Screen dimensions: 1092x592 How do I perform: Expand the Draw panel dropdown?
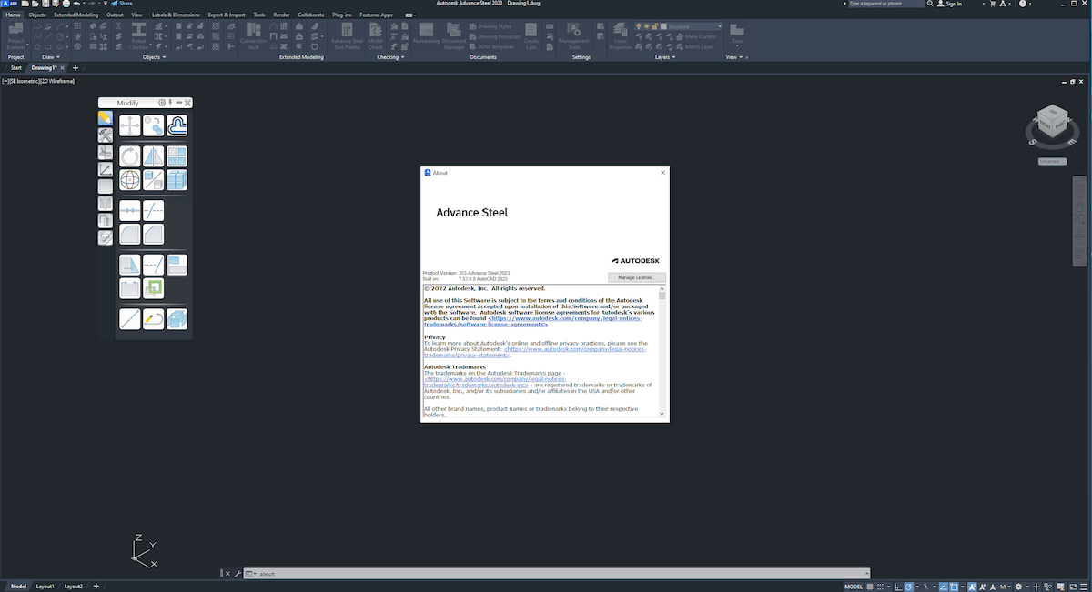pos(57,57)
